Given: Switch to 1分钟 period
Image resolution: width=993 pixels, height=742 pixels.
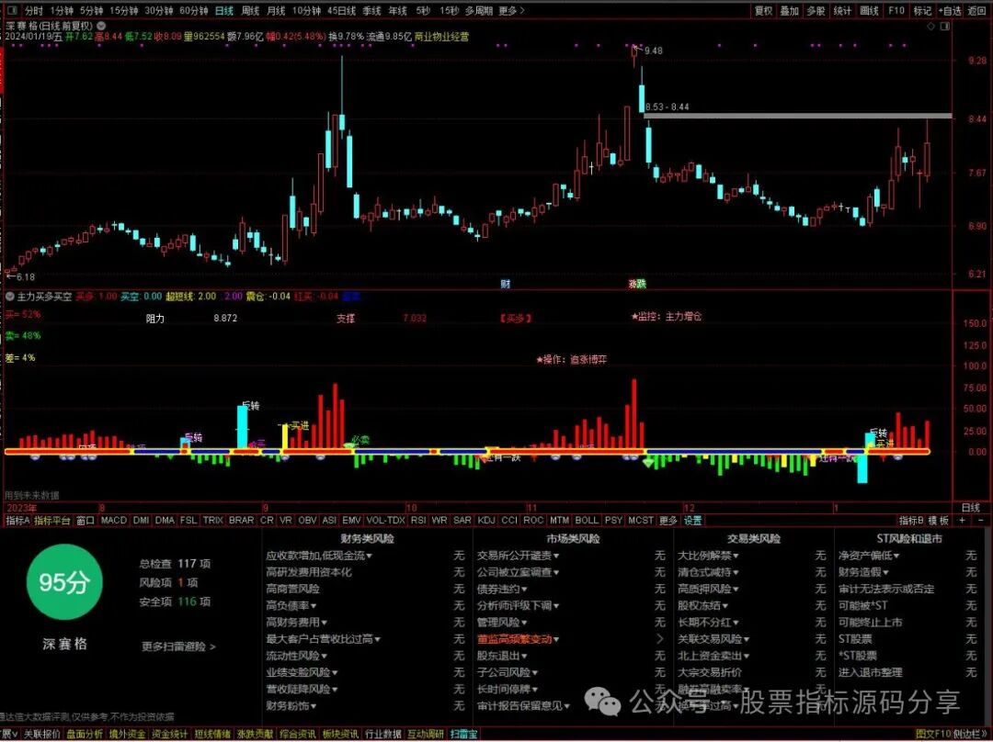Looking at the screenshot, I should 62,11.
